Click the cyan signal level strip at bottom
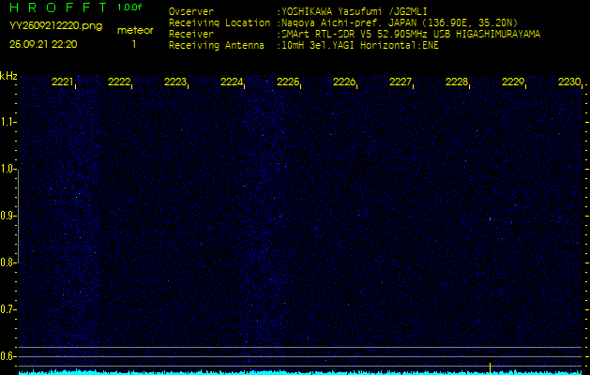The height and width of the screenshot is (375, 590). tap(300, 373)
